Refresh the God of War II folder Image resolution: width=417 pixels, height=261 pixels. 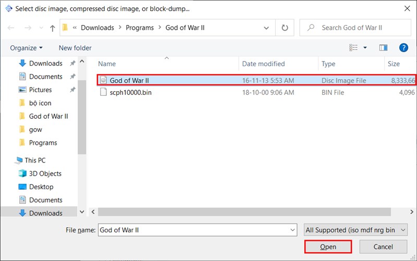point(285,28)
